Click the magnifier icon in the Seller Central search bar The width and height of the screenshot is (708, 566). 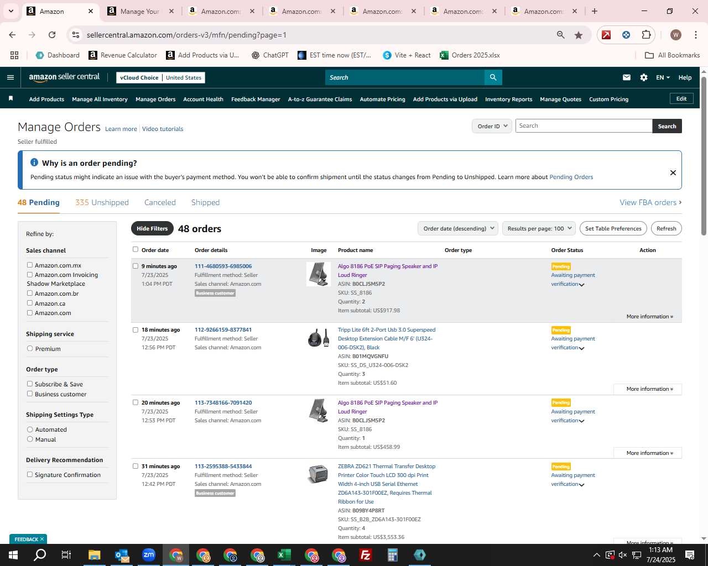493,77
